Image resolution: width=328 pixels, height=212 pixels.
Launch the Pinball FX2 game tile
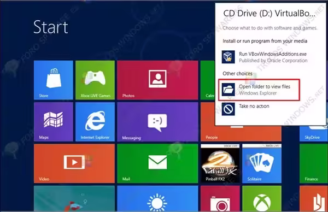click(x=220, y=163)
